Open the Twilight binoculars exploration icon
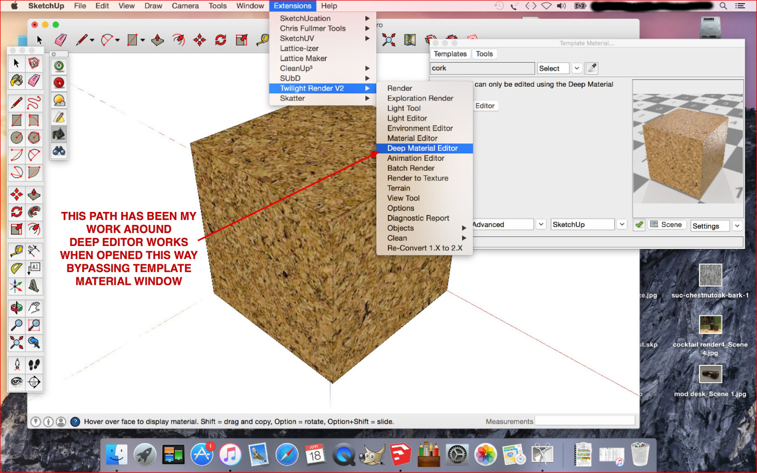This screenshot has width=757, height=473. pos(59,151)
